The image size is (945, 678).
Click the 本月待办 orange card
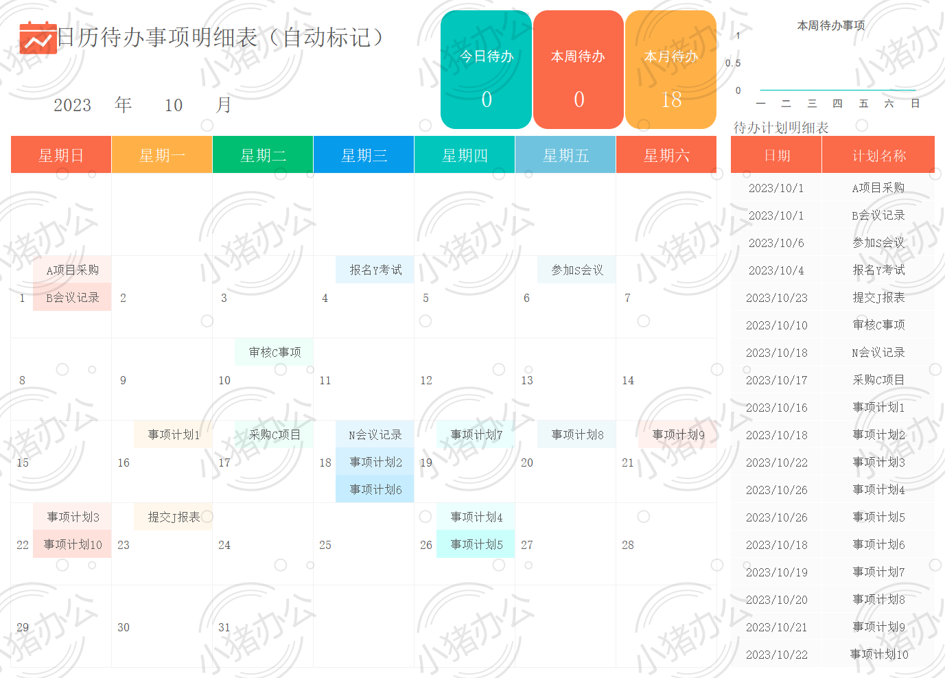point(671,69)
